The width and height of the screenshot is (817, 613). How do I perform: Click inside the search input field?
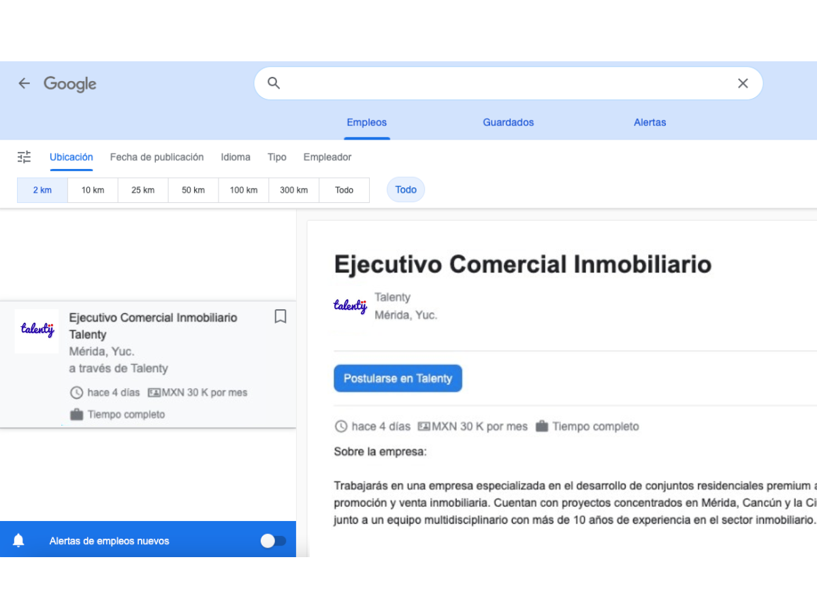504,83
